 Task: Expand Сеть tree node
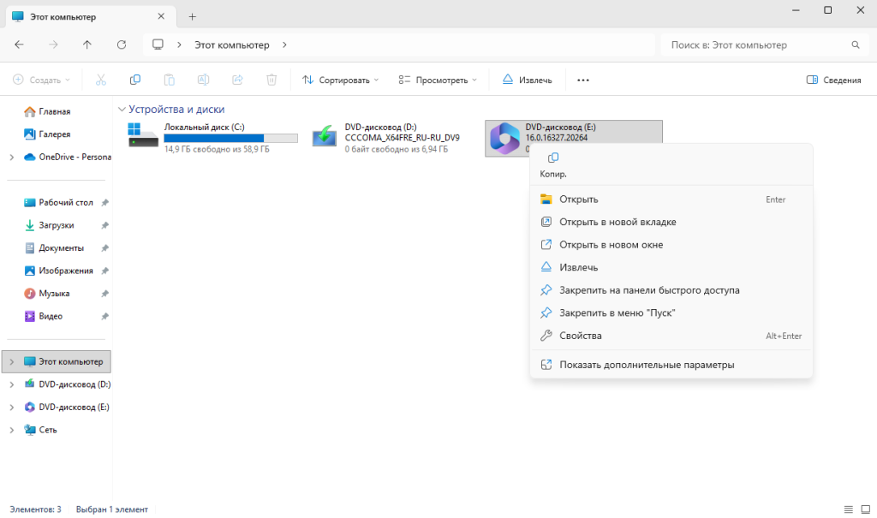click(x=12, y=430)
